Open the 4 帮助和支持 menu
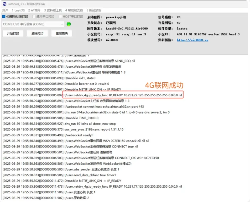This screenshot has height=202, width=250. [74, 10]
